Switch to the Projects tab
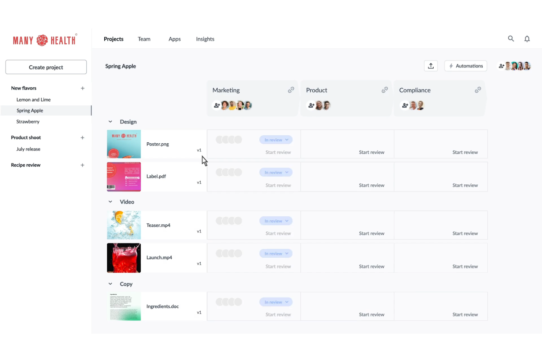542x362 pixels. [x=114, y=39]
